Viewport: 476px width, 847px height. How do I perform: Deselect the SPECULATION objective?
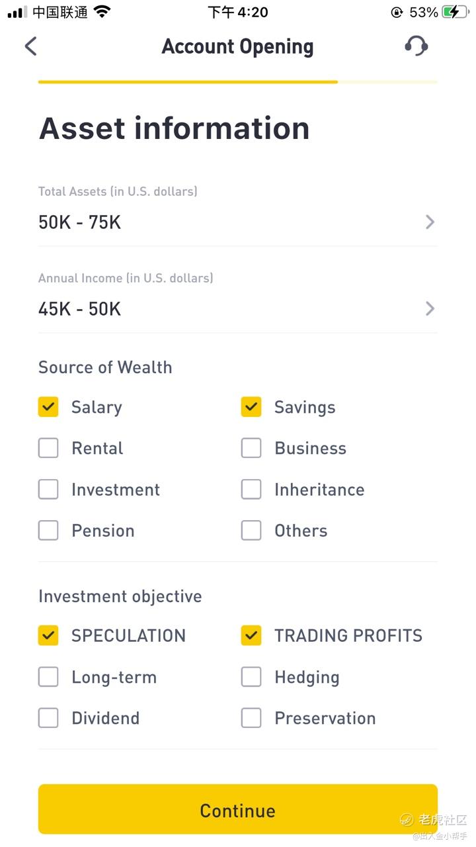point(48,635)
